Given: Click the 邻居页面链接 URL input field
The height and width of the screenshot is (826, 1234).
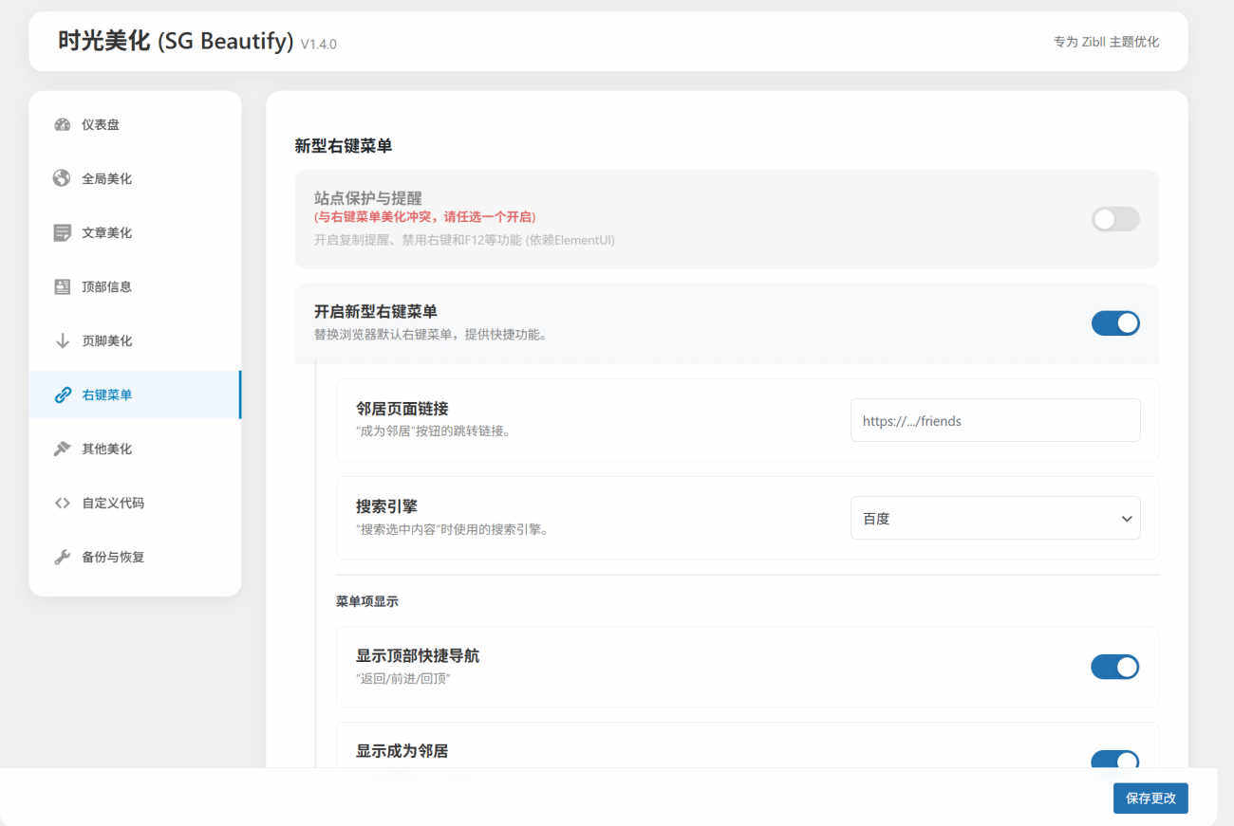Looking at the screenshot, I should (995, 420).
